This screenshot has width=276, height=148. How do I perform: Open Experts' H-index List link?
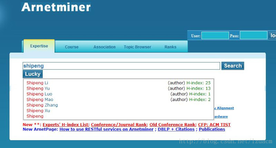(65, 125)
